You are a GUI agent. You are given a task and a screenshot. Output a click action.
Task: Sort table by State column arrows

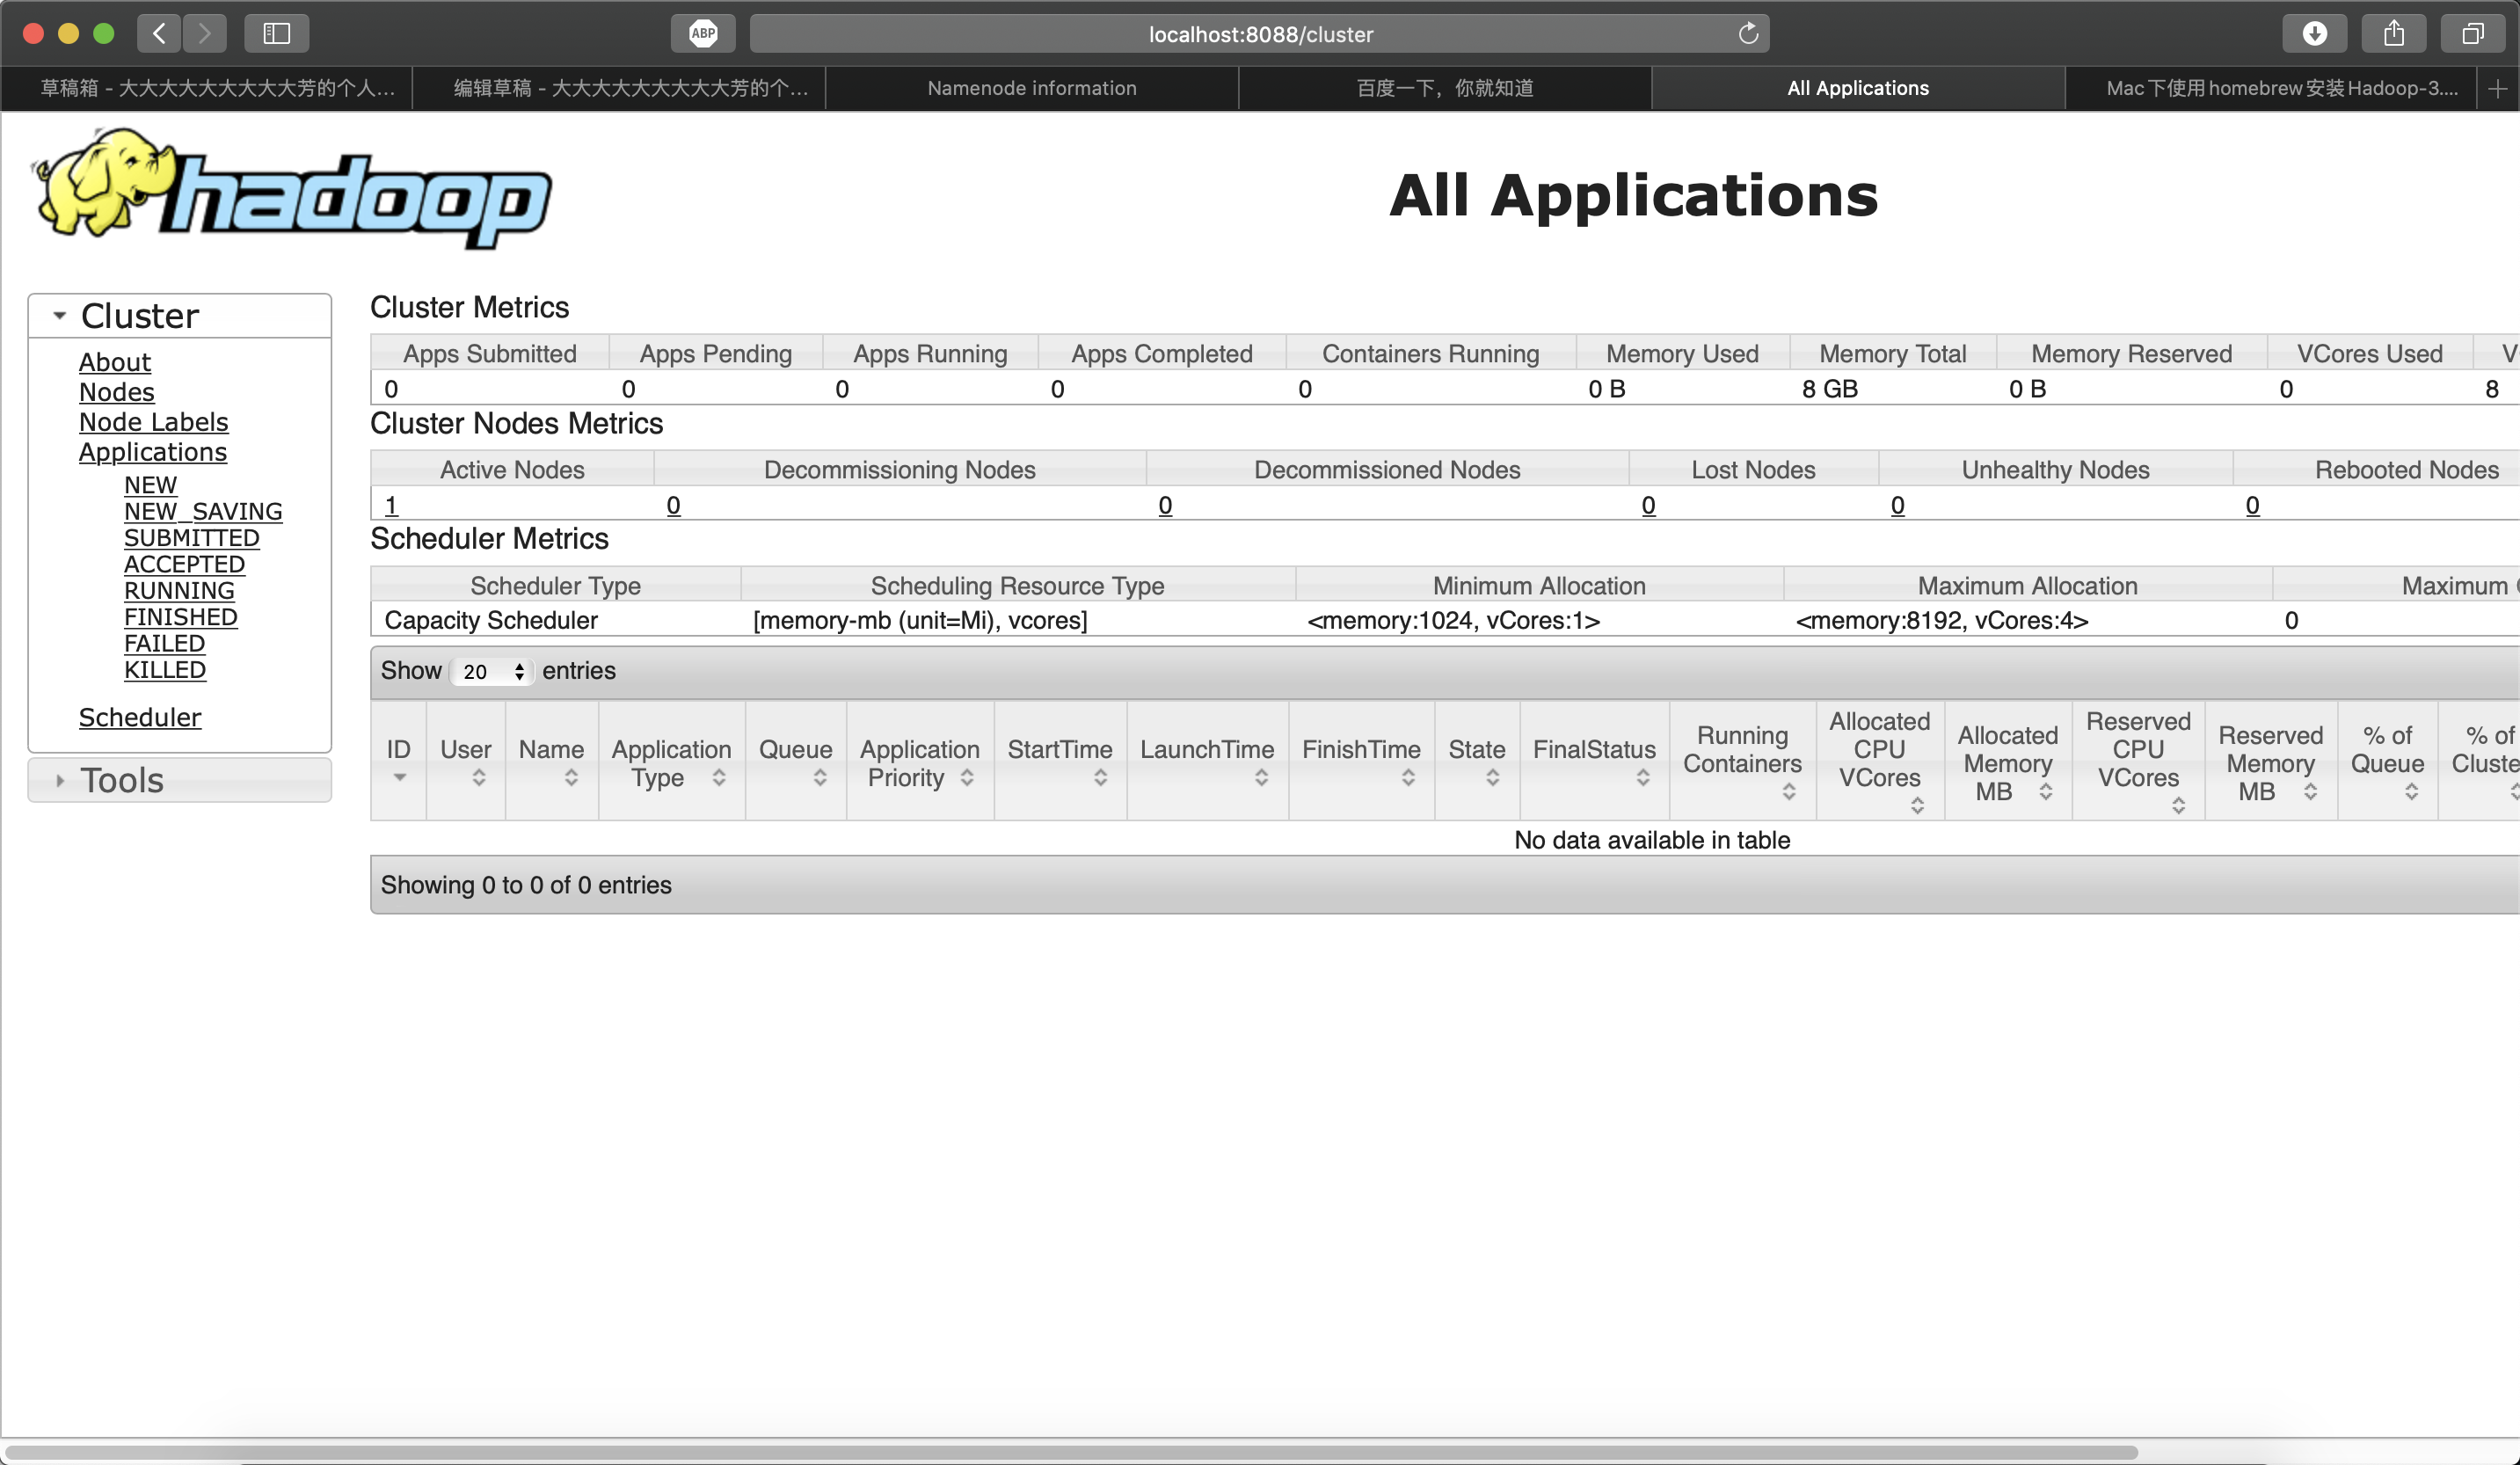tap(1492, 778)
